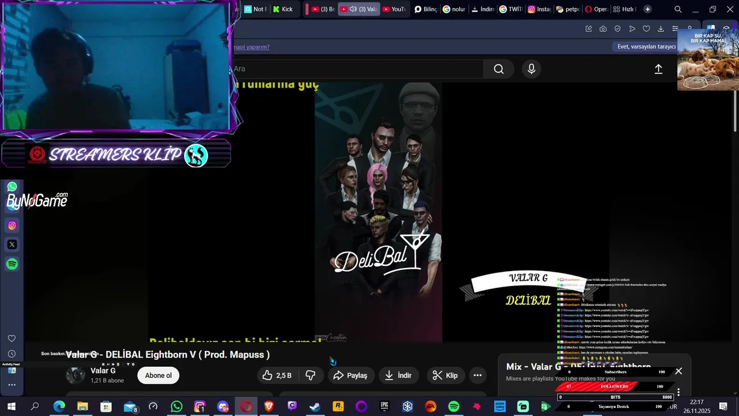Click the heart bookmark icon in address bar

coord(646,29)
